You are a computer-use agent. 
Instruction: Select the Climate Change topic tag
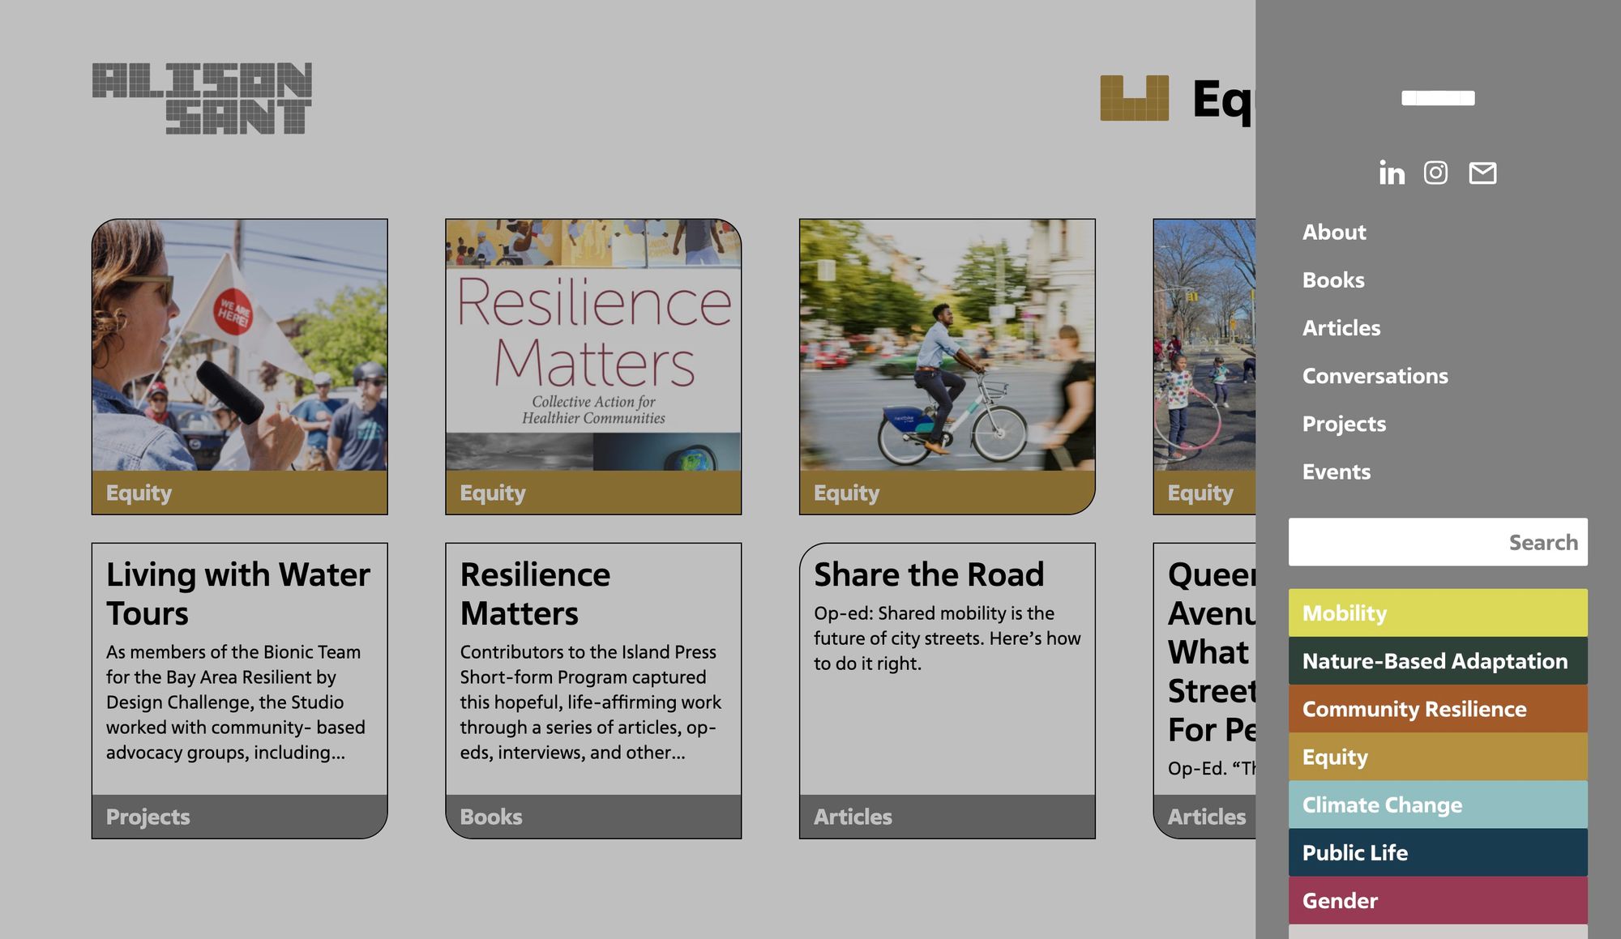click(x=1438, y=805)
